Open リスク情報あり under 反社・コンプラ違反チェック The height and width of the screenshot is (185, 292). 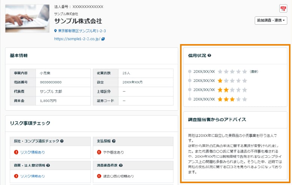coord(33,152)
